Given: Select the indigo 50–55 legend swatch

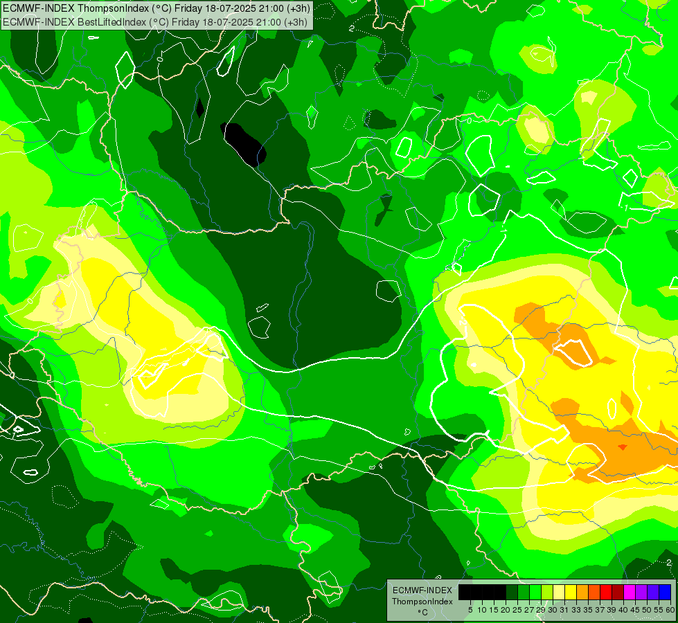Looking at the screenshot, I should [x=653, y=592].
